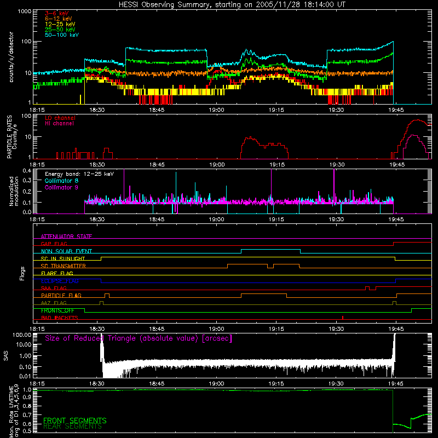Click the SAS axis label
The height and width of the screenshot is (438, 438).
pyautogui.click(x=6, y=356)
